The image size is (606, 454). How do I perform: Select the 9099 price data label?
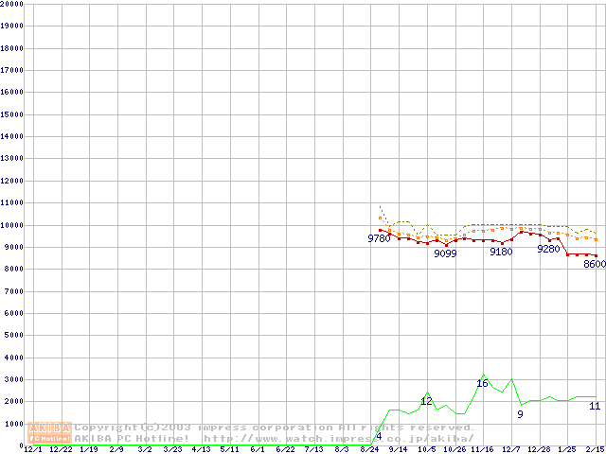(x=445, y=254)
